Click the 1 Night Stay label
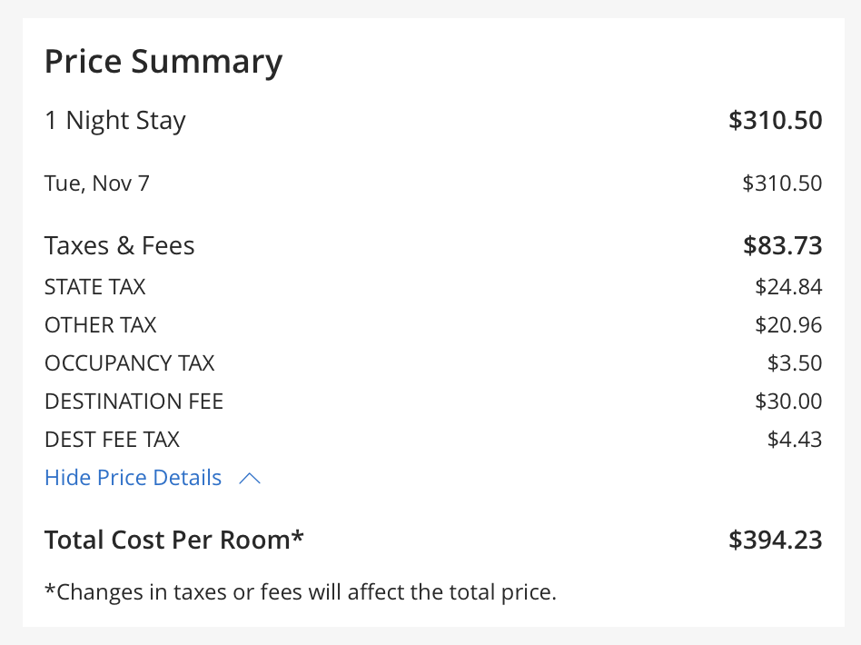The height and width of the screenshot is (645, 861). [114, 120]
